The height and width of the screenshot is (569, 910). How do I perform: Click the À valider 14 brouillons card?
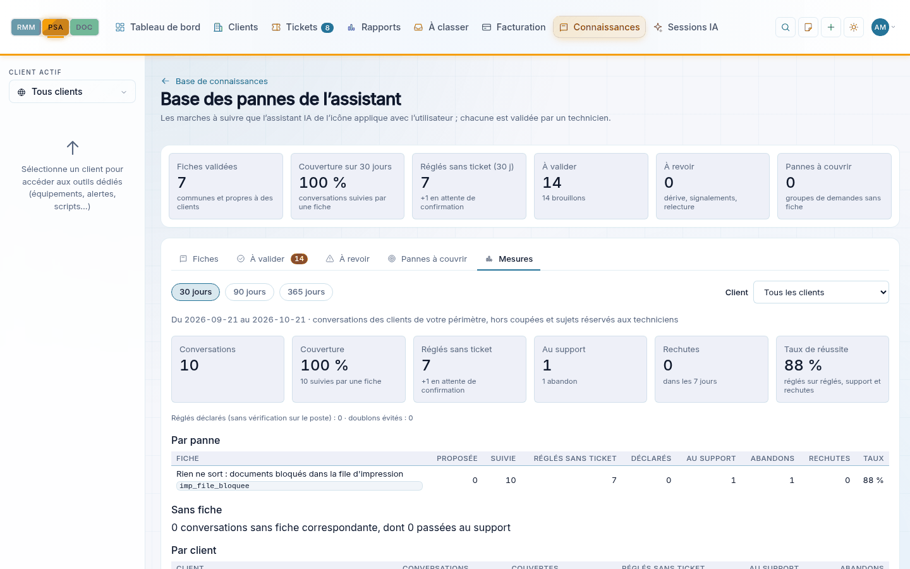click(591, 187)
